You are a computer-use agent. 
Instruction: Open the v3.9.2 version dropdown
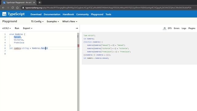(6, 28)
